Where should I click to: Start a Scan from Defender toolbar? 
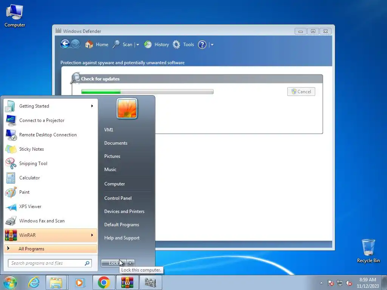pyautogui.click(x=123, y=45)
